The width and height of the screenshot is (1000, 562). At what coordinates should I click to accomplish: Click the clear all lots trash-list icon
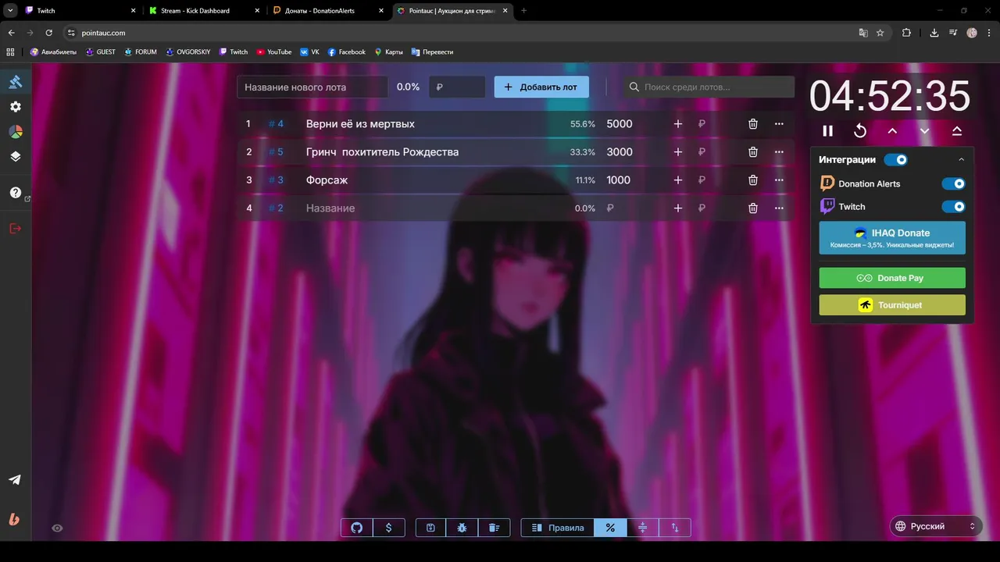(494, 528)
